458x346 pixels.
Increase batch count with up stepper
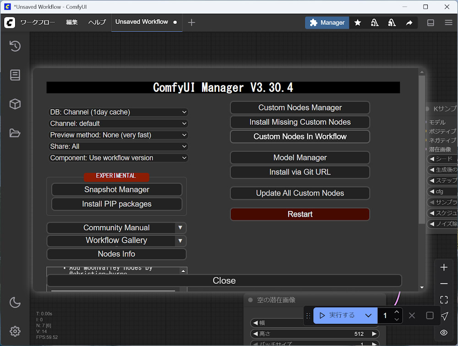click(x=396, y=312)
